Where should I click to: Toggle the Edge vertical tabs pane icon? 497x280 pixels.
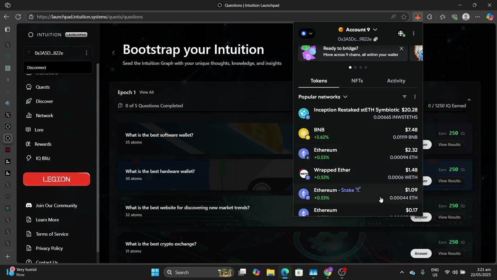pos(7,30)
